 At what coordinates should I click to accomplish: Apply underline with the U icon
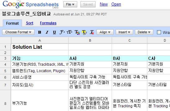[54, 32]
